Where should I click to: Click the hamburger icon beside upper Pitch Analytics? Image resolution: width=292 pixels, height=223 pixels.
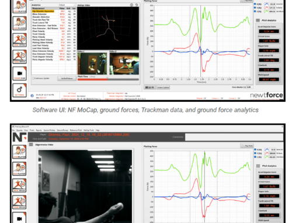(258, 20)
